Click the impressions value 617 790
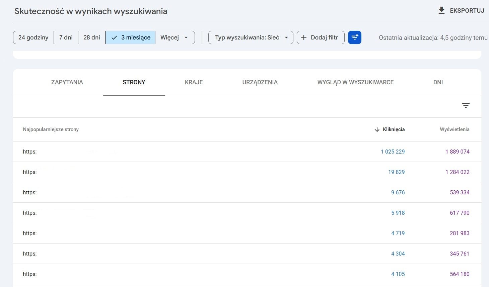 (460, 213)
